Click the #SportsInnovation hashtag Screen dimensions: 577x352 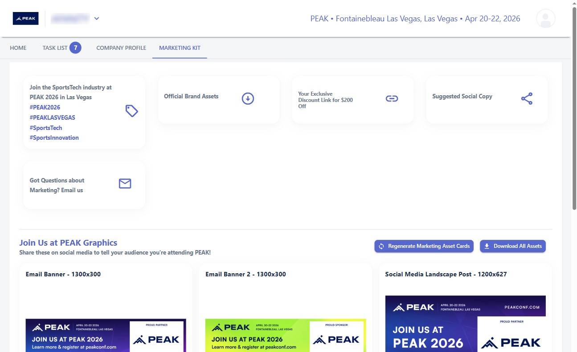click(x=54, y=138)
